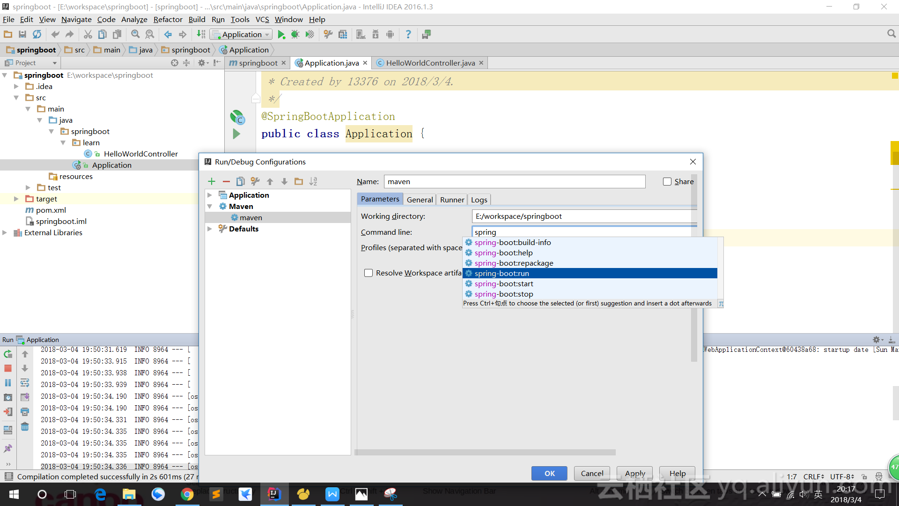Click the Search Everywhere magnifier icon
Screen dimensions: 899x506
point(891,34)
